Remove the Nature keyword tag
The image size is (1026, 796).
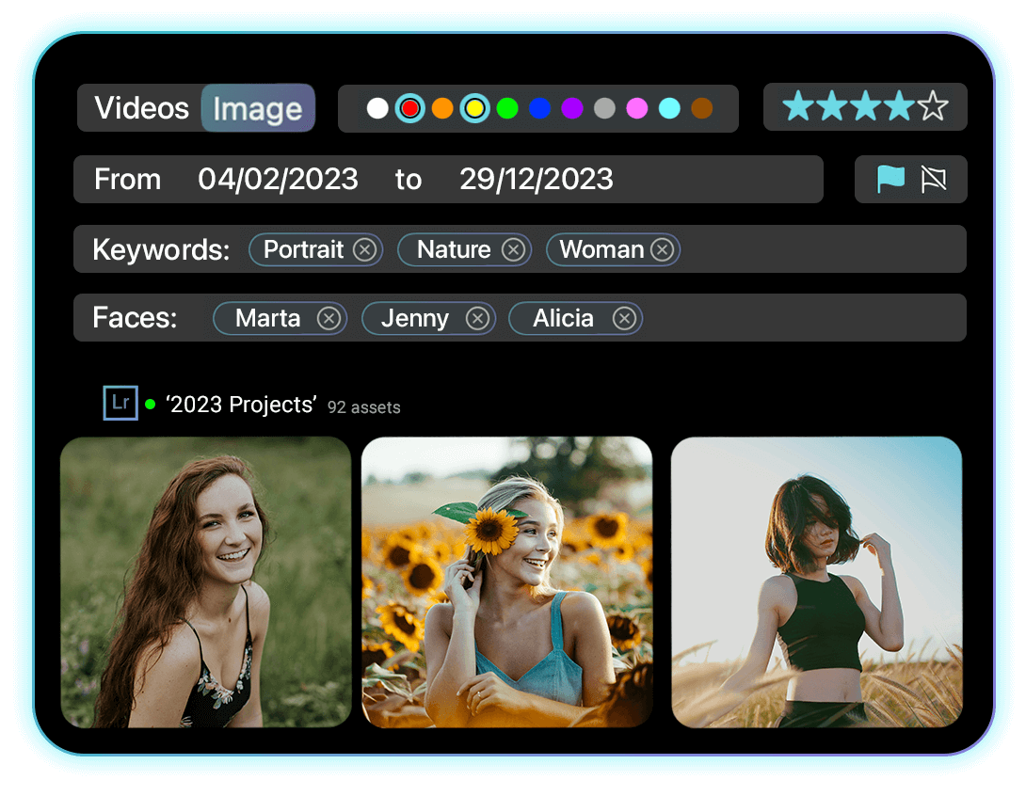[x=513, y=249]
